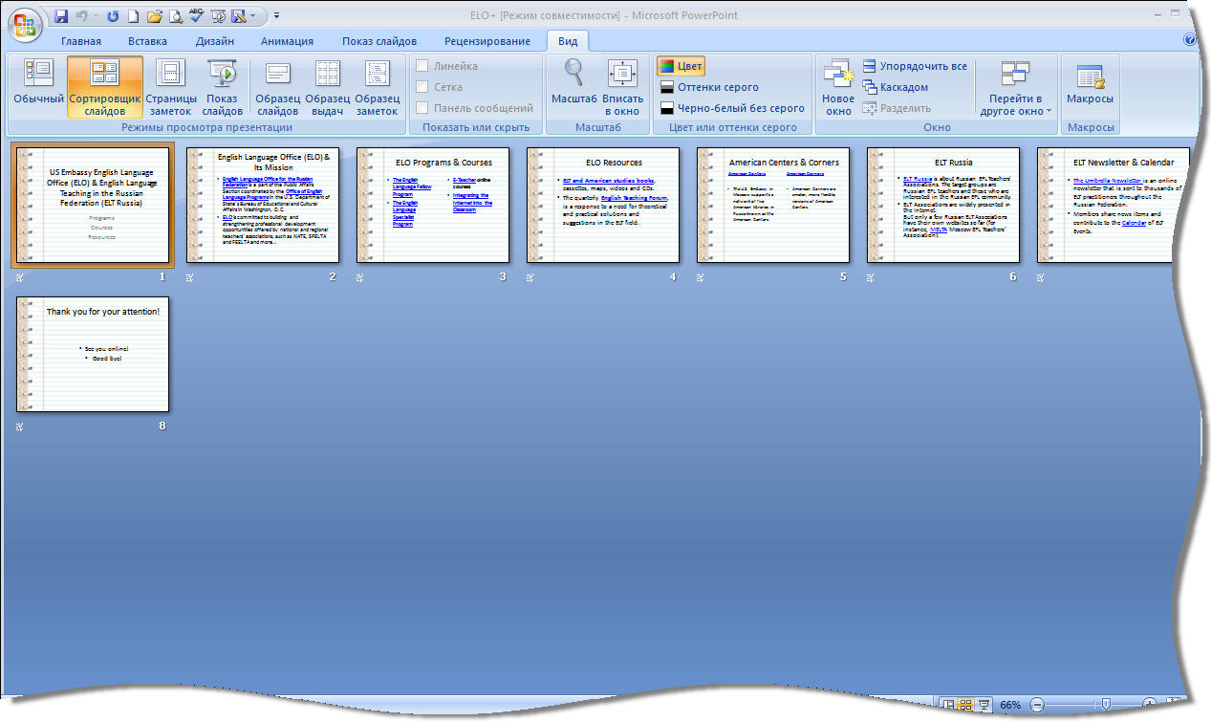
Task: Click the slideshow icon in status bar
Action: 984,704
